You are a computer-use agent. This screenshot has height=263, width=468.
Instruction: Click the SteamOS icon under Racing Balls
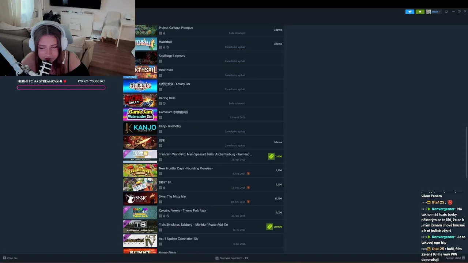(x=164, y=103)
